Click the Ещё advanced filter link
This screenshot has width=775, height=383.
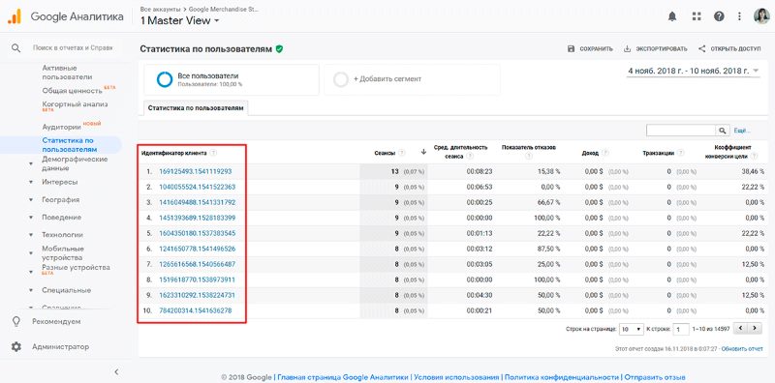coord(742,131)
